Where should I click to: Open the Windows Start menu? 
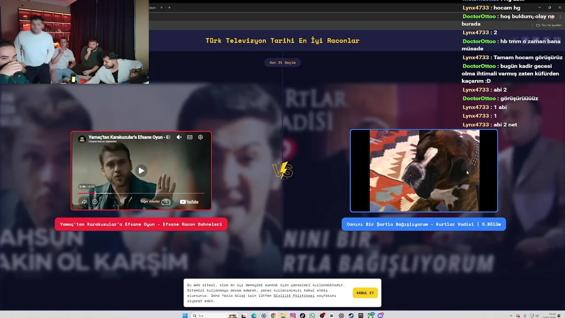[185, 315]
